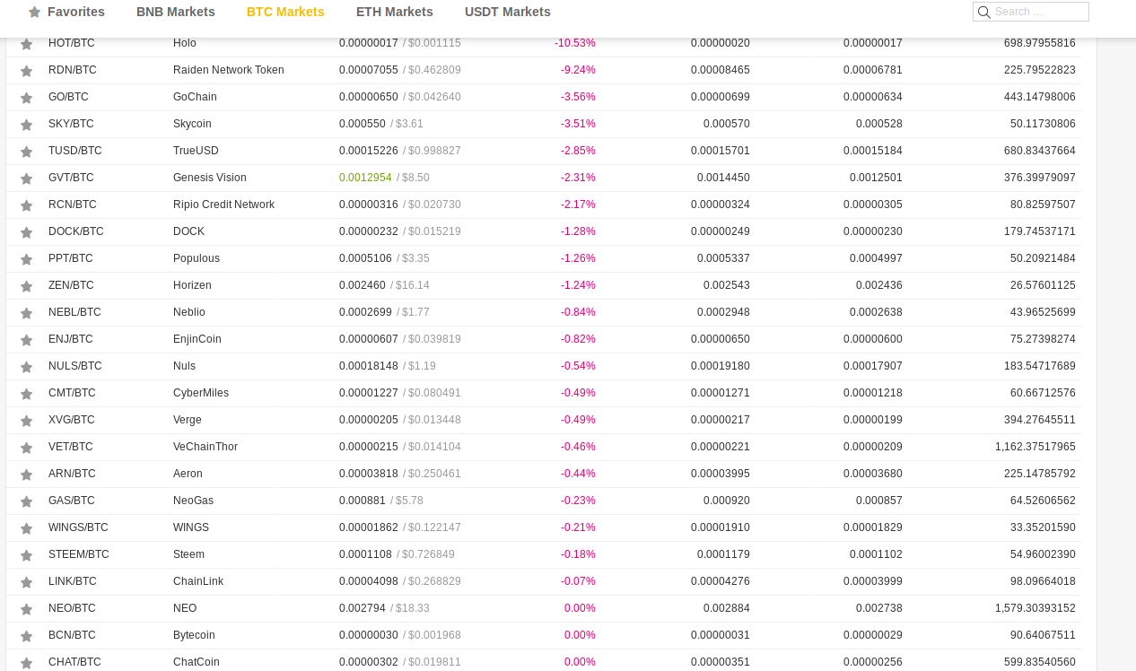This screenshot has height=671, width=1136.
Task: Go to NEO/BTC pair
Action: point(72,608)
